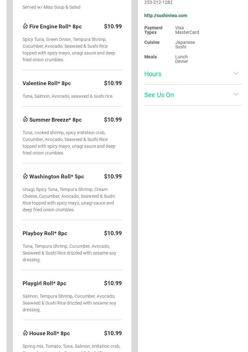Click the Summer Breeze price $10.99
Image resolution: width=248 pixels, height=352 pixels.
[113, 120]
